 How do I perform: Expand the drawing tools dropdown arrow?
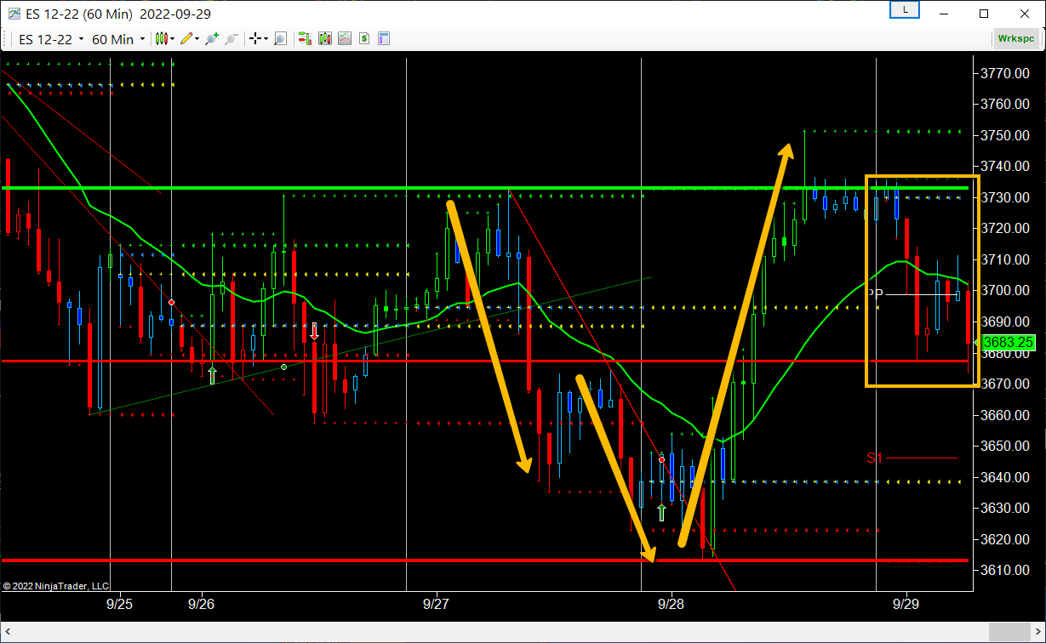(197, 39)
